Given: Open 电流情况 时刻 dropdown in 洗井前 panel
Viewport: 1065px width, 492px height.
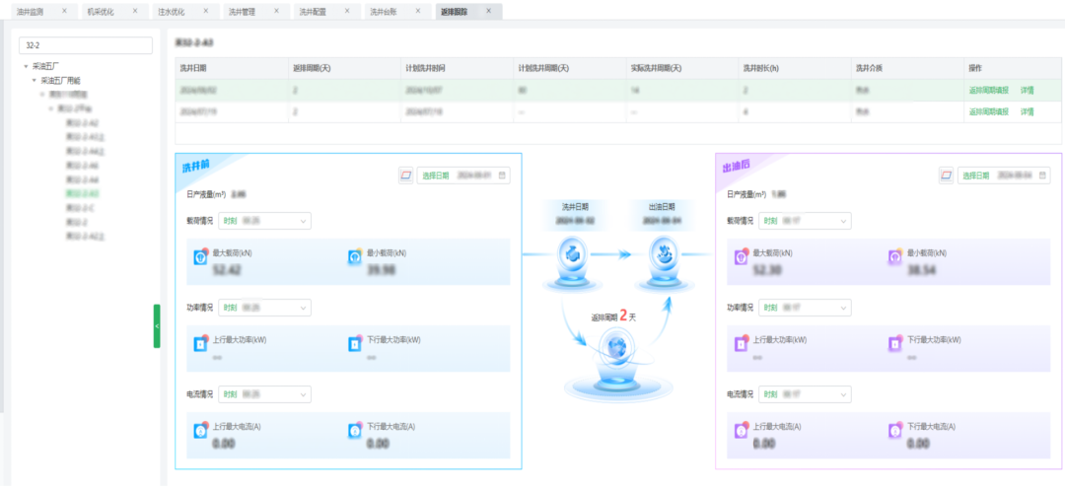Looking at the screenshot, I should pyautogui.click(x=263, y=394).
